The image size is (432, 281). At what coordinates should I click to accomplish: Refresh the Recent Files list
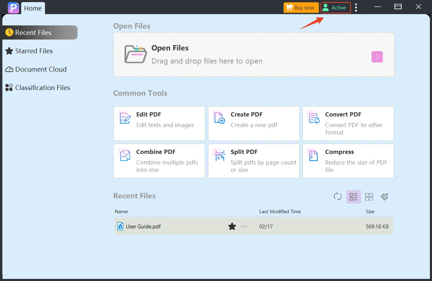pos(338,197)
